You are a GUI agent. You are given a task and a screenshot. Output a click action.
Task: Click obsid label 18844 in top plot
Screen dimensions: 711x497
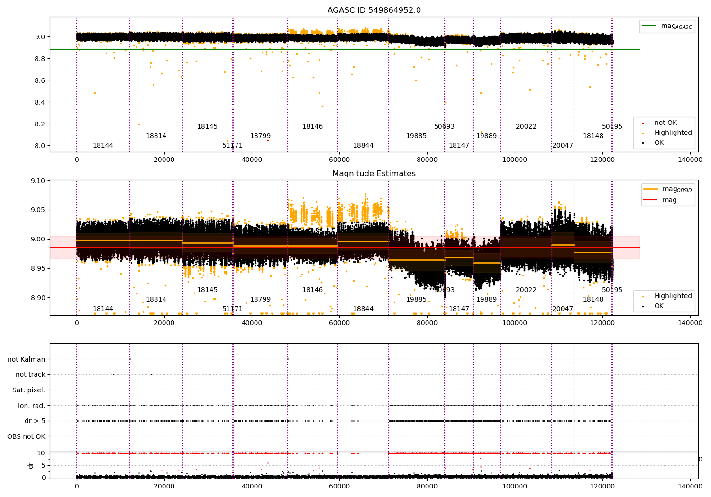(363, 146)
